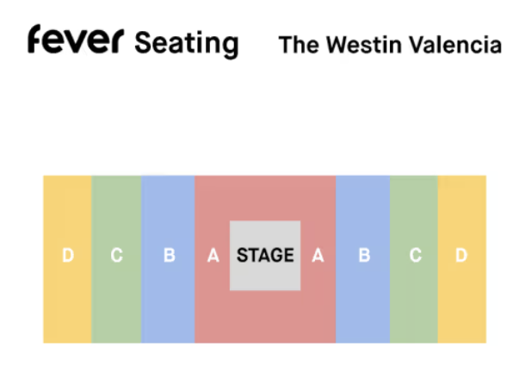The image size is (525, 365).
Task: Click the white letter D on right yellow strip
Action: tap(461, 255)
